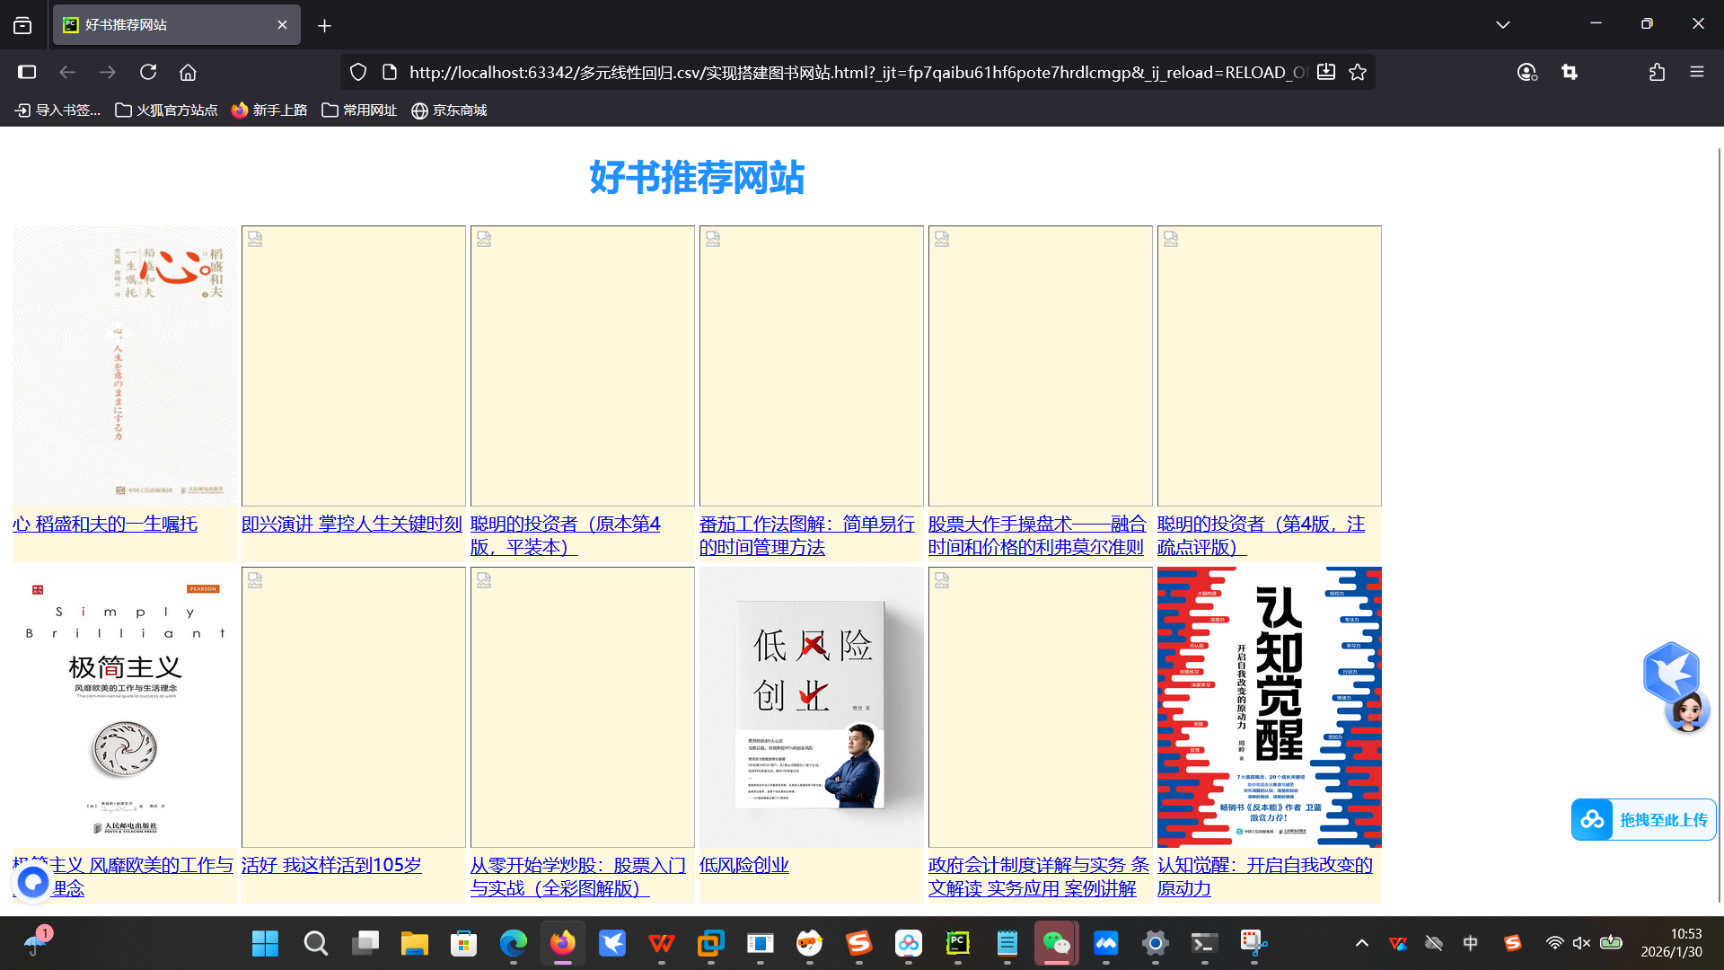Open the Firefox application hamburger menu

(1696, 72)
